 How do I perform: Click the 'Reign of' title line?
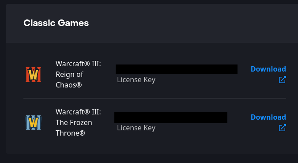69,74
